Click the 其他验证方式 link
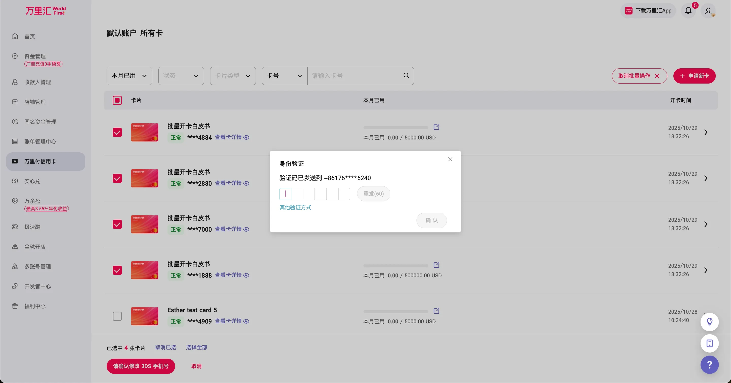This screenshot has width=731, height=383. 295,207
